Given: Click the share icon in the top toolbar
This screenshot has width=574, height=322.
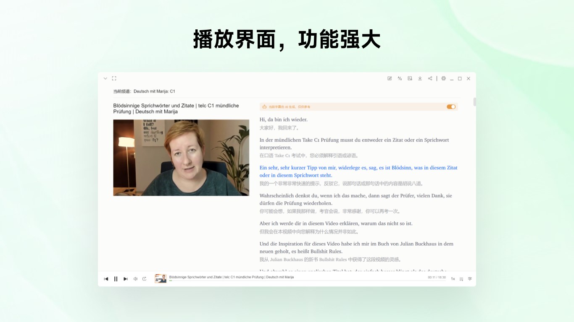Looking at the screenshot, I should click(430, 78).
